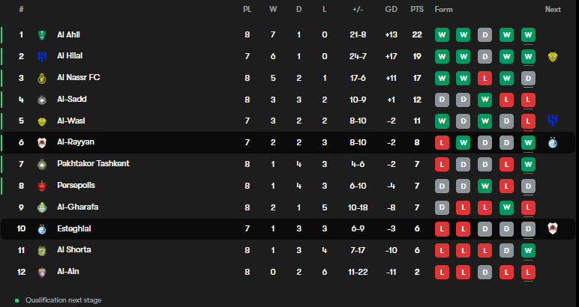
Task: Click Al-Gharafa's green W form badge
Action: 507,207
